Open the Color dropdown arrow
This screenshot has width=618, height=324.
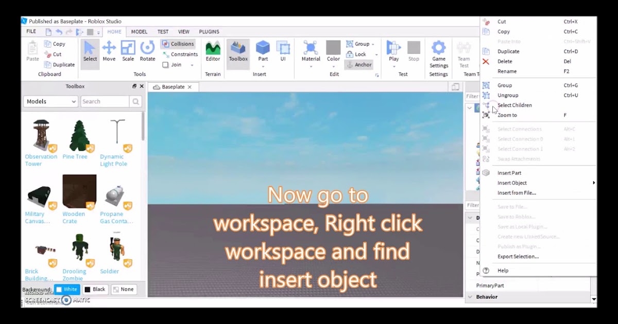pos(333,66)
